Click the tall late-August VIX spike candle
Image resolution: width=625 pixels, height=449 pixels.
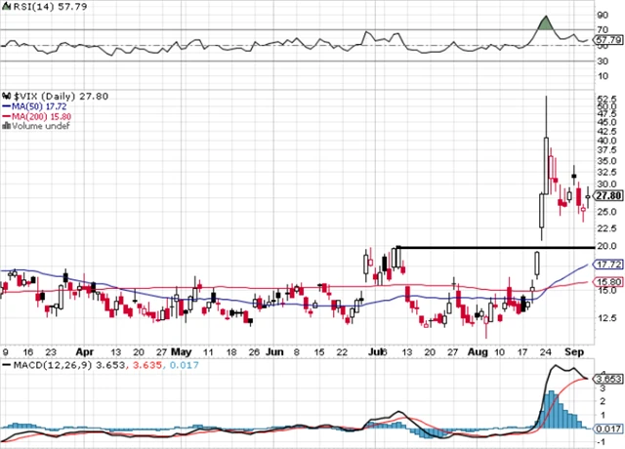tap(545, 146)
